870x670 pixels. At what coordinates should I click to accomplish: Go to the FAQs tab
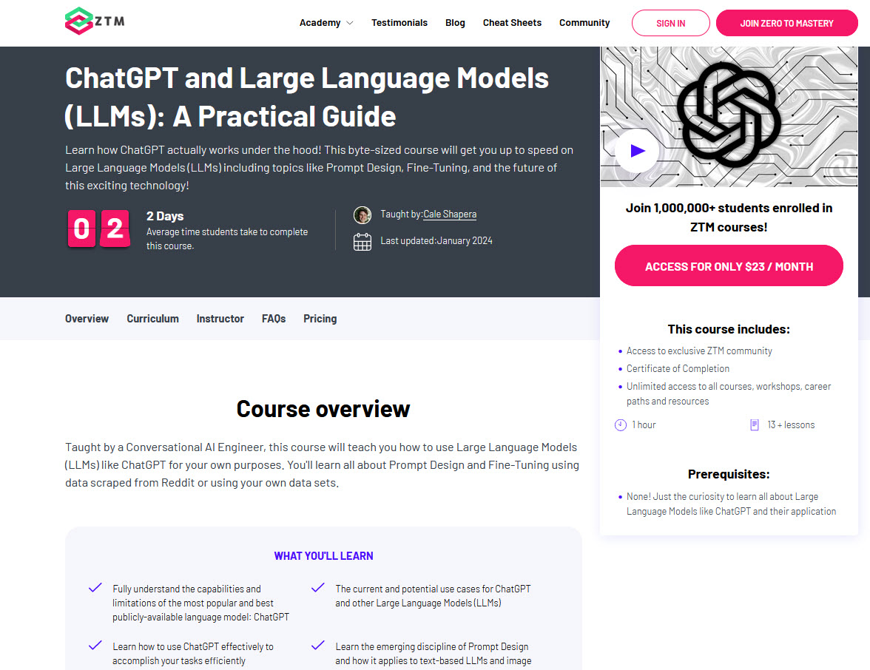pos(274,318)
